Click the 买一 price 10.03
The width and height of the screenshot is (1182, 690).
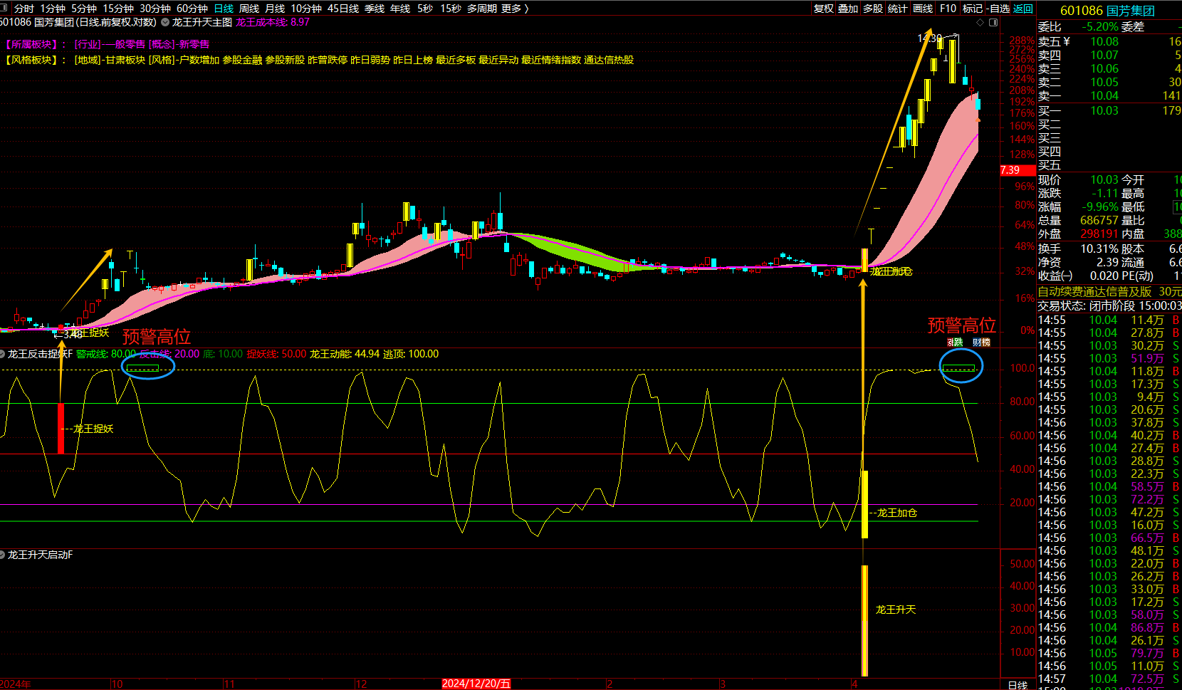1104,111
